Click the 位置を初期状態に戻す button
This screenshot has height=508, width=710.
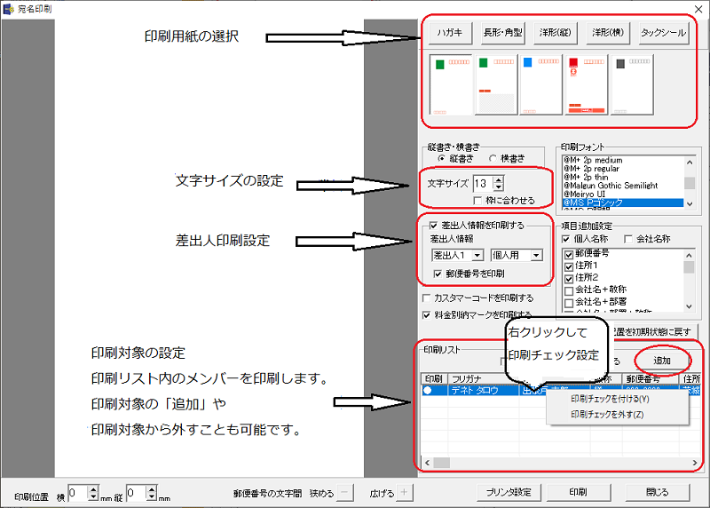[x=654, y=332]
